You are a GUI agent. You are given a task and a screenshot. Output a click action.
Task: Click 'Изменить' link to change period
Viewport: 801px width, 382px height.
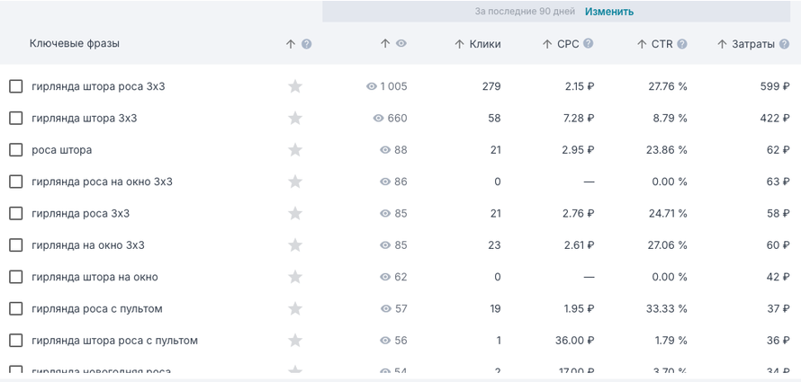point(609,12)
